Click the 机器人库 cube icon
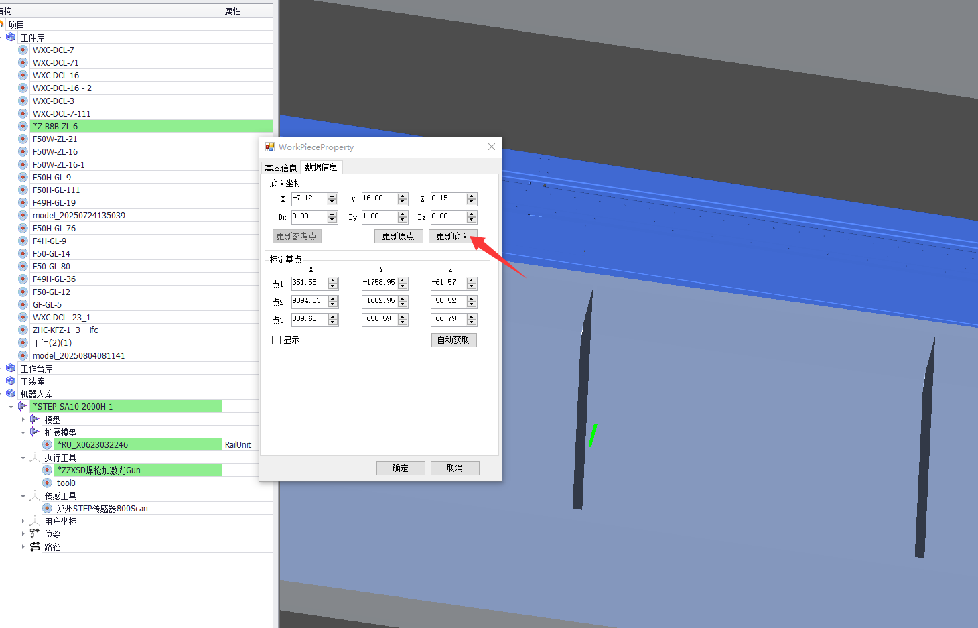This screenshot has height=628, width=978. pos(11,393)
